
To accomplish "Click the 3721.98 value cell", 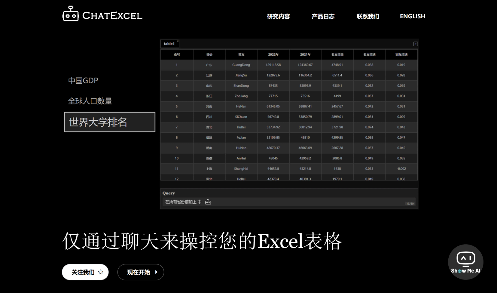I will (x=337, y=127).
